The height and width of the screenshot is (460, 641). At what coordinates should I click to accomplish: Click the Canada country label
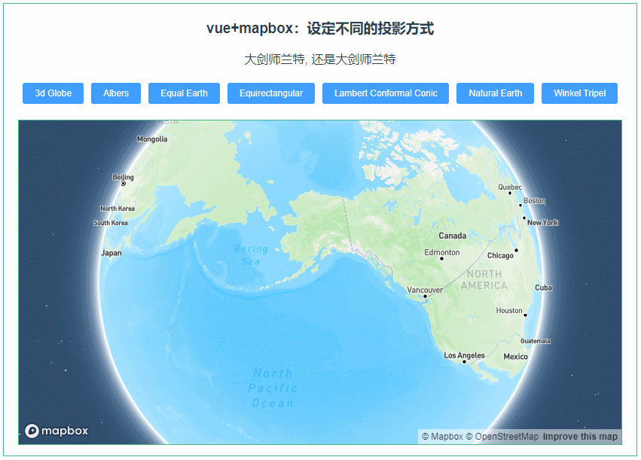[x=453, y=236]
